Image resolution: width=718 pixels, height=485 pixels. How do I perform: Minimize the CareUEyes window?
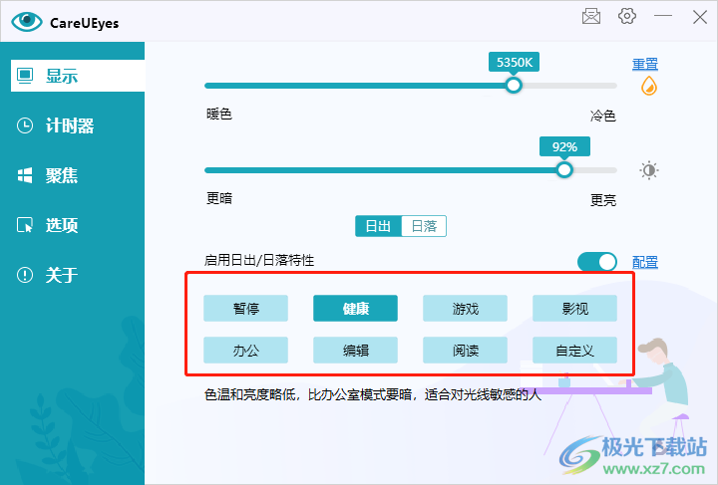pyautogui.click(x=662, y=17)
